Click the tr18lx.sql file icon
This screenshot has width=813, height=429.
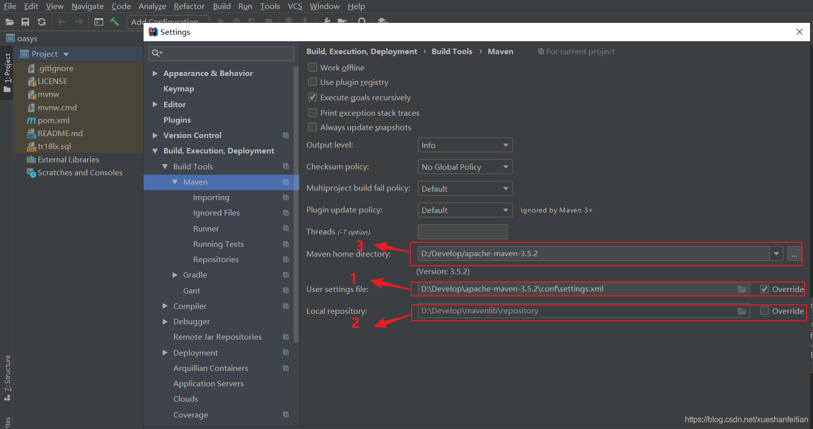click(x=31, y=146)
